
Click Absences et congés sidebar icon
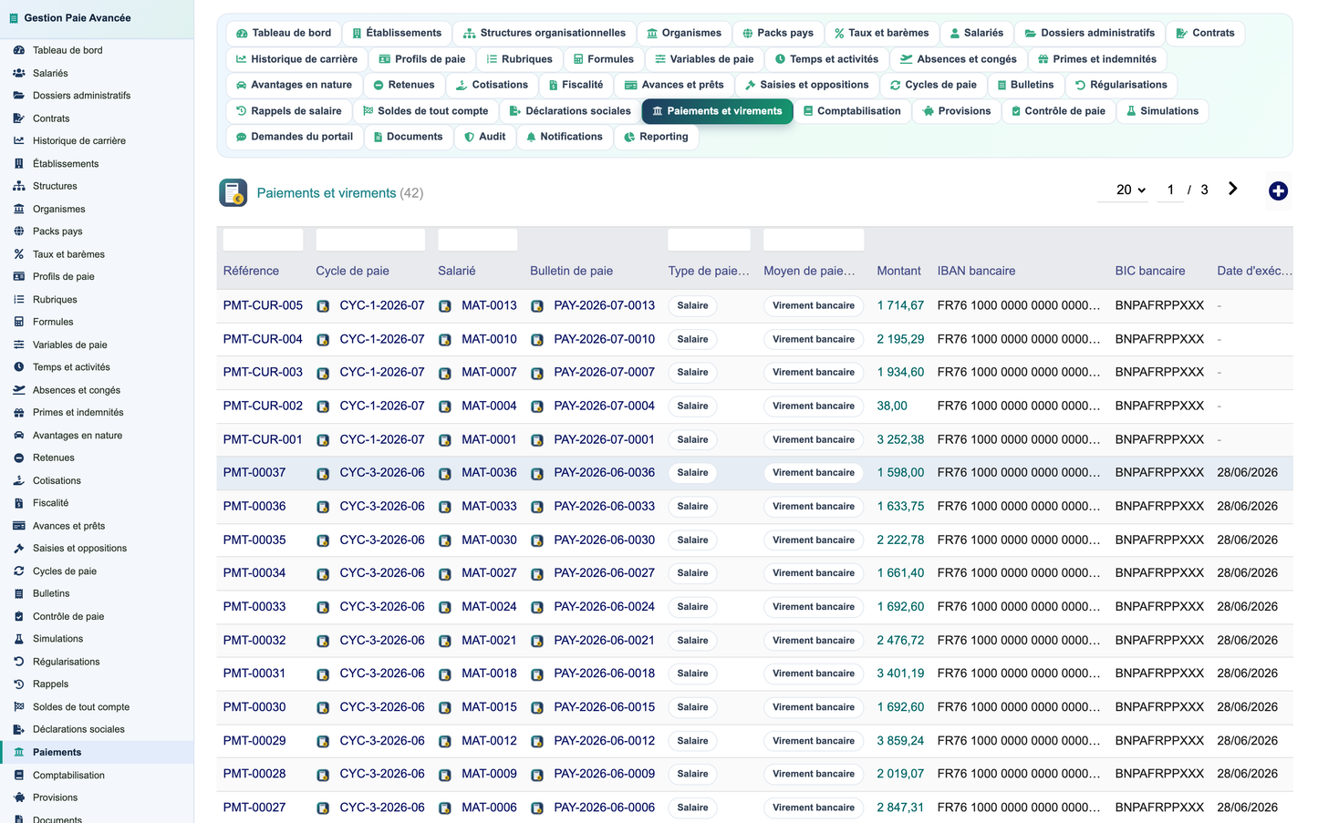tap(19, 390)
